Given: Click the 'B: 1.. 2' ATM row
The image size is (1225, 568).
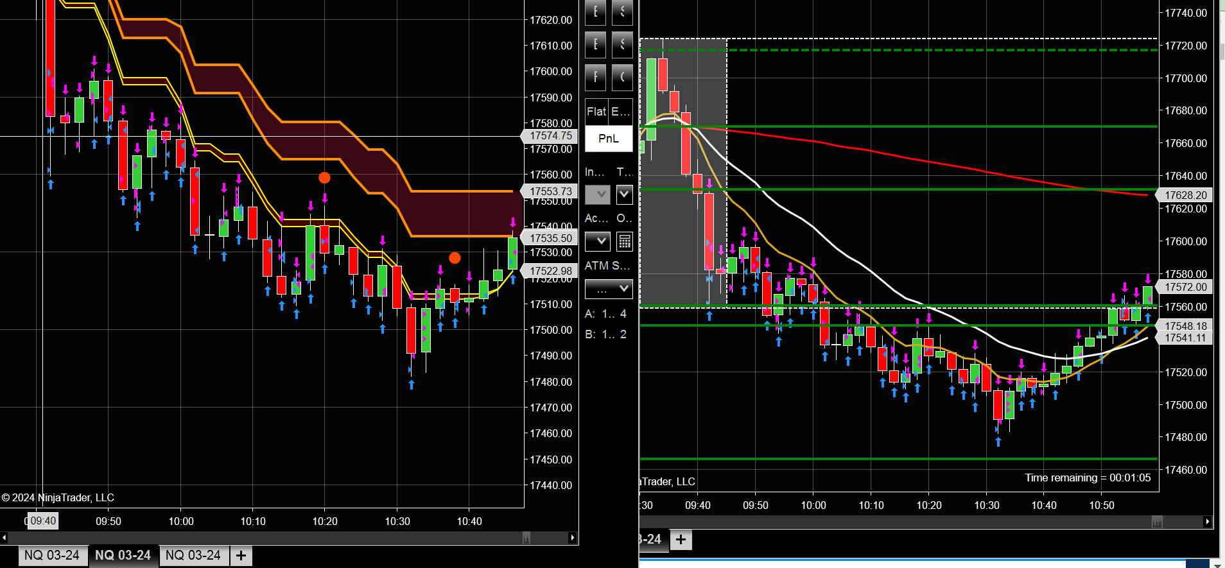Looking at the screenshot, I should [x=605, y=334].
